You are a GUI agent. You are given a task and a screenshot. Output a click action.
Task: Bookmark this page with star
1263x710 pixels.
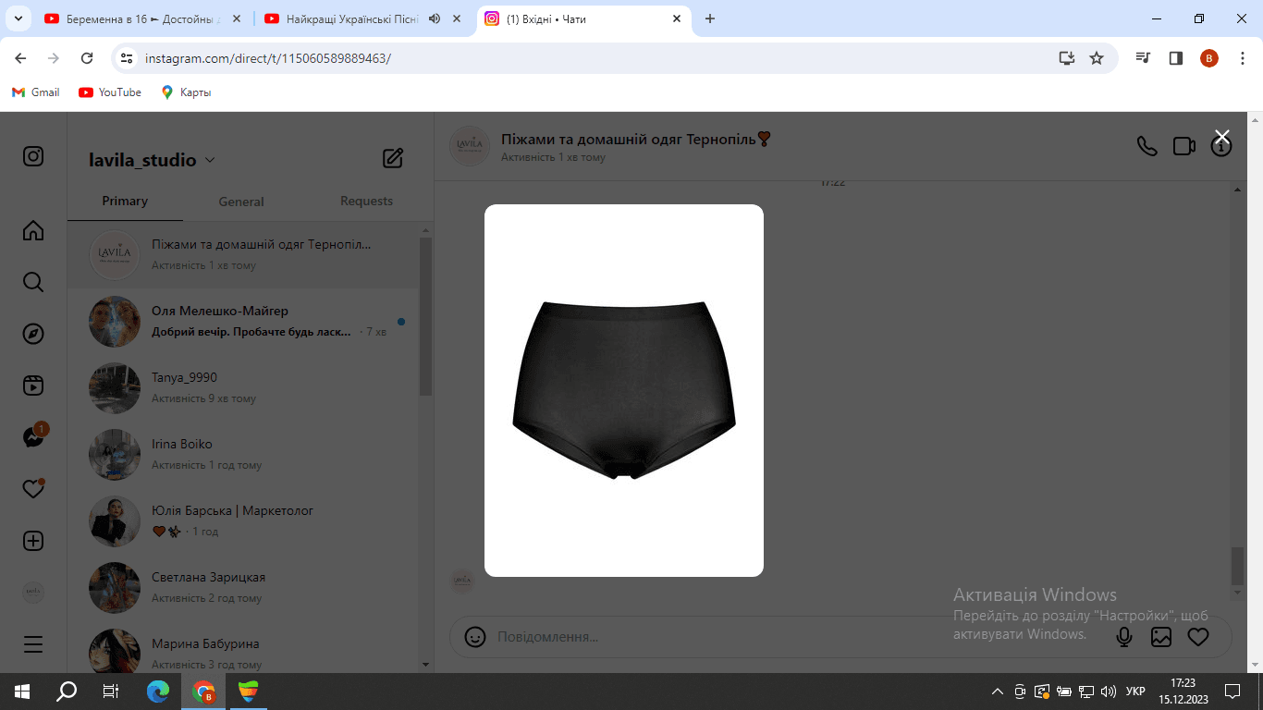(x=1097, y=58)
